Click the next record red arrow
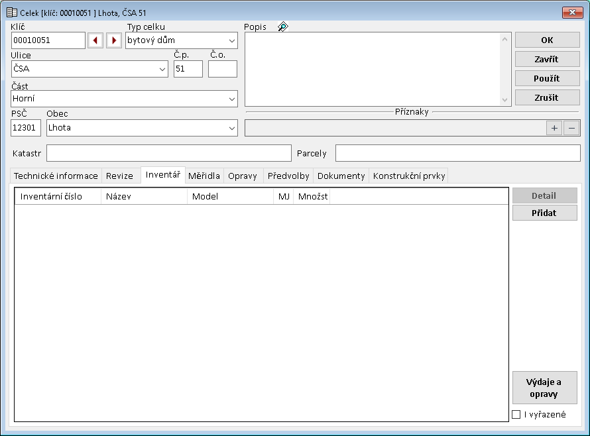Screen dimensions: 590x436 114,40
